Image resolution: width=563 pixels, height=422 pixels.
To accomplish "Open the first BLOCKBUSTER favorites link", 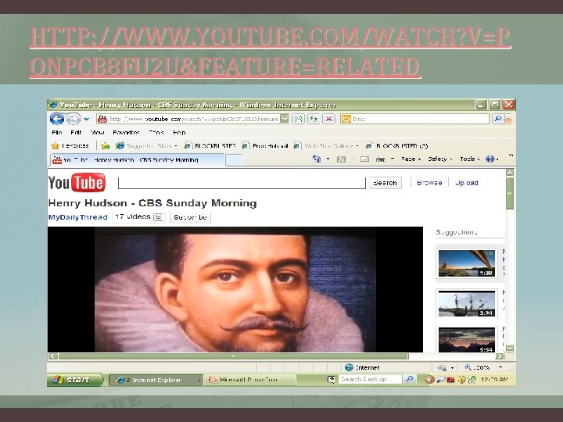I will [x=210, y=145].
